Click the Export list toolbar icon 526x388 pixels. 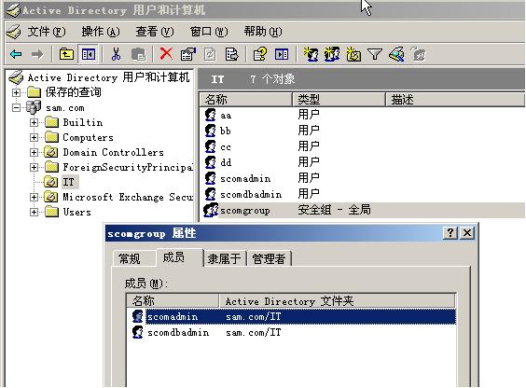(232, 54)
